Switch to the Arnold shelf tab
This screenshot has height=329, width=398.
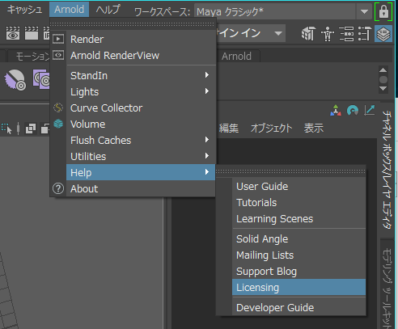coord(236,57)
